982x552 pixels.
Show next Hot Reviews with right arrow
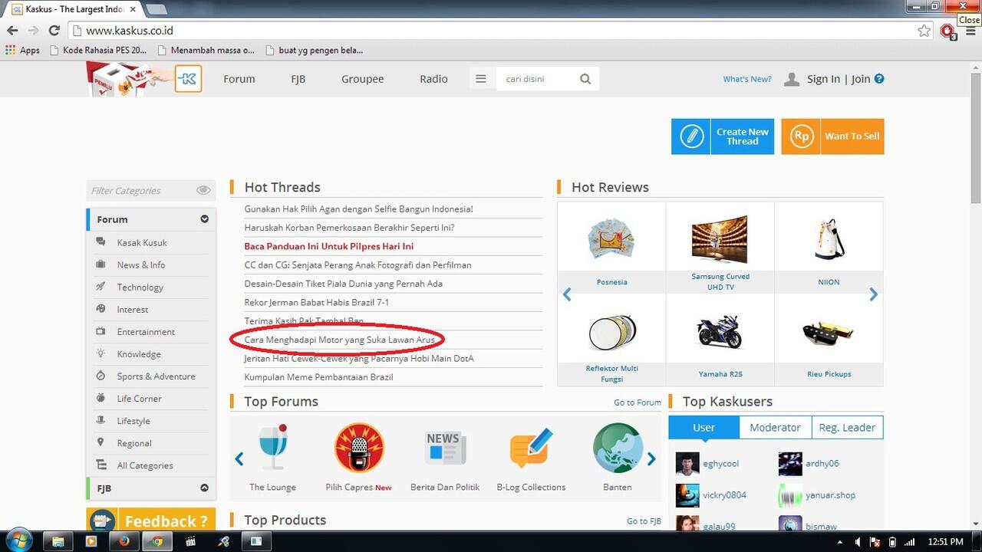point(873,294)
